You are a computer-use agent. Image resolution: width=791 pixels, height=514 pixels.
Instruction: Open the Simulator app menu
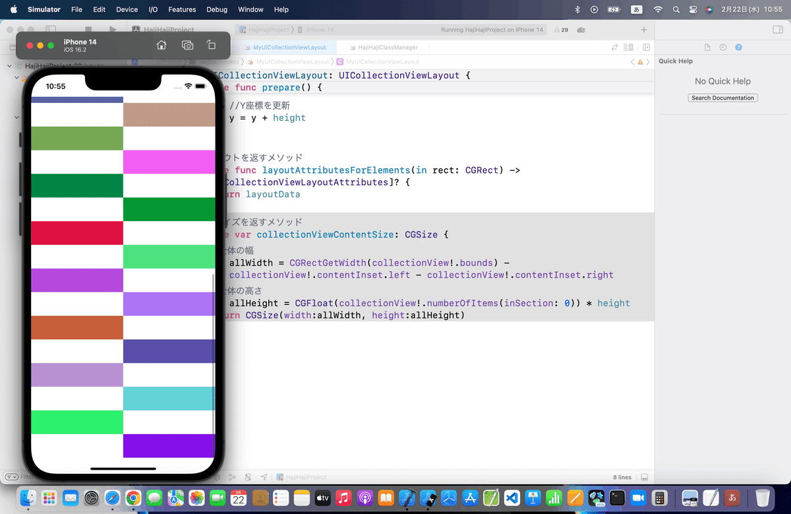click(x=44, y=9)
